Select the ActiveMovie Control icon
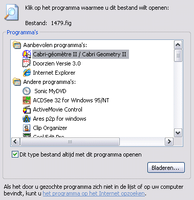This screenshot has height=200, width=194. [27, 109]
